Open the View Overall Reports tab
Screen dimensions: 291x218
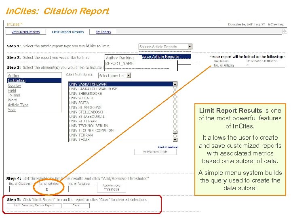tap(25, 32)
